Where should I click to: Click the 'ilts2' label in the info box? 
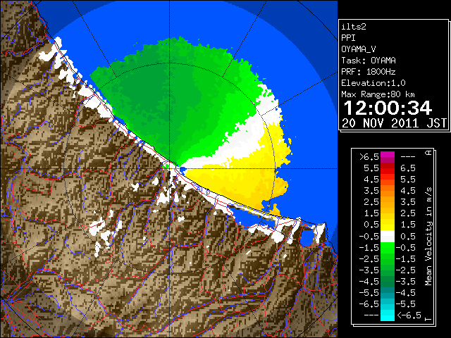[x=354, y=27]
